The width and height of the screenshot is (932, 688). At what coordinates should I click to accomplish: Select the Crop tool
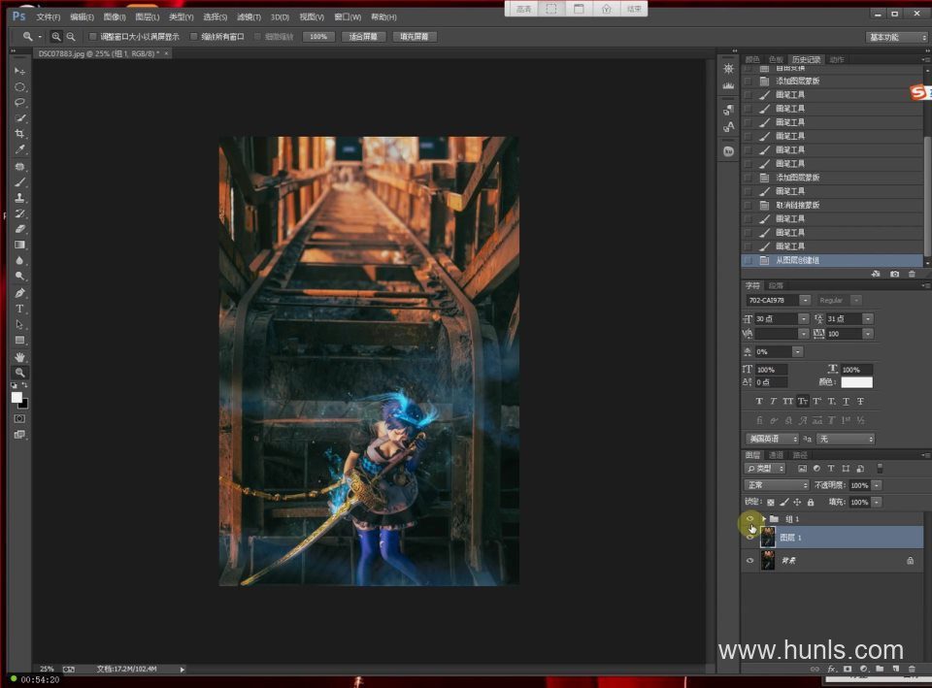coord(19,134)
